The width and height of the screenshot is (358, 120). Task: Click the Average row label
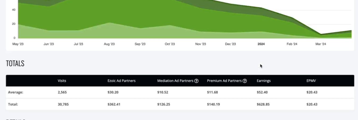(x=15, y=92)
